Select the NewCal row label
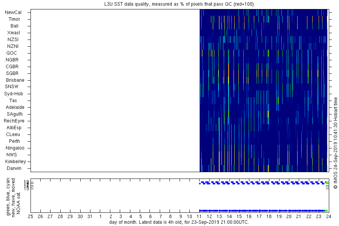 tap(13, 12)
